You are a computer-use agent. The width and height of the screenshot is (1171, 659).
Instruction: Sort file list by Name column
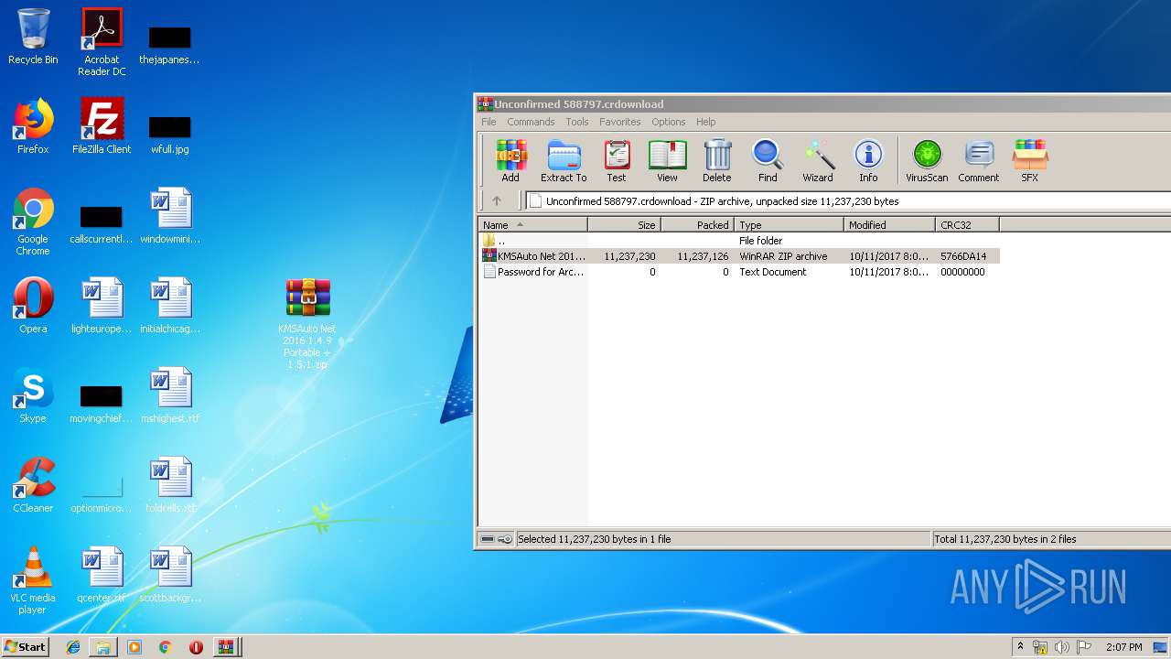tap(533, 224)
